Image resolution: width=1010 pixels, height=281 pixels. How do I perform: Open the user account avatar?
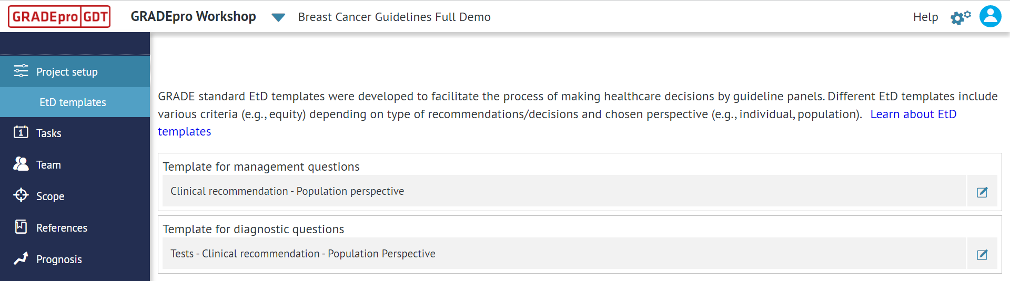click(x=990, y=16)
